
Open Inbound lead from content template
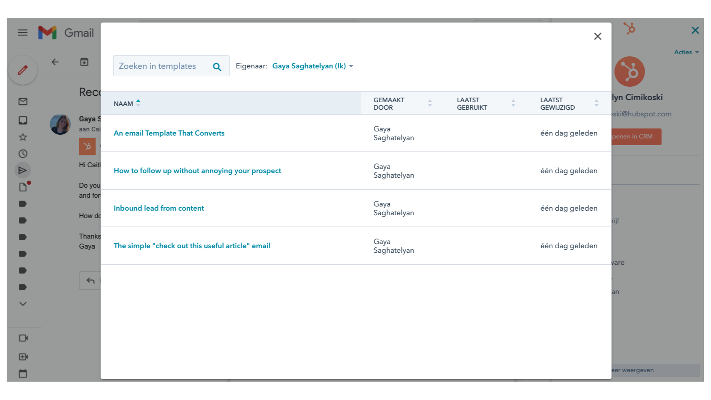[x=159, y=208]
